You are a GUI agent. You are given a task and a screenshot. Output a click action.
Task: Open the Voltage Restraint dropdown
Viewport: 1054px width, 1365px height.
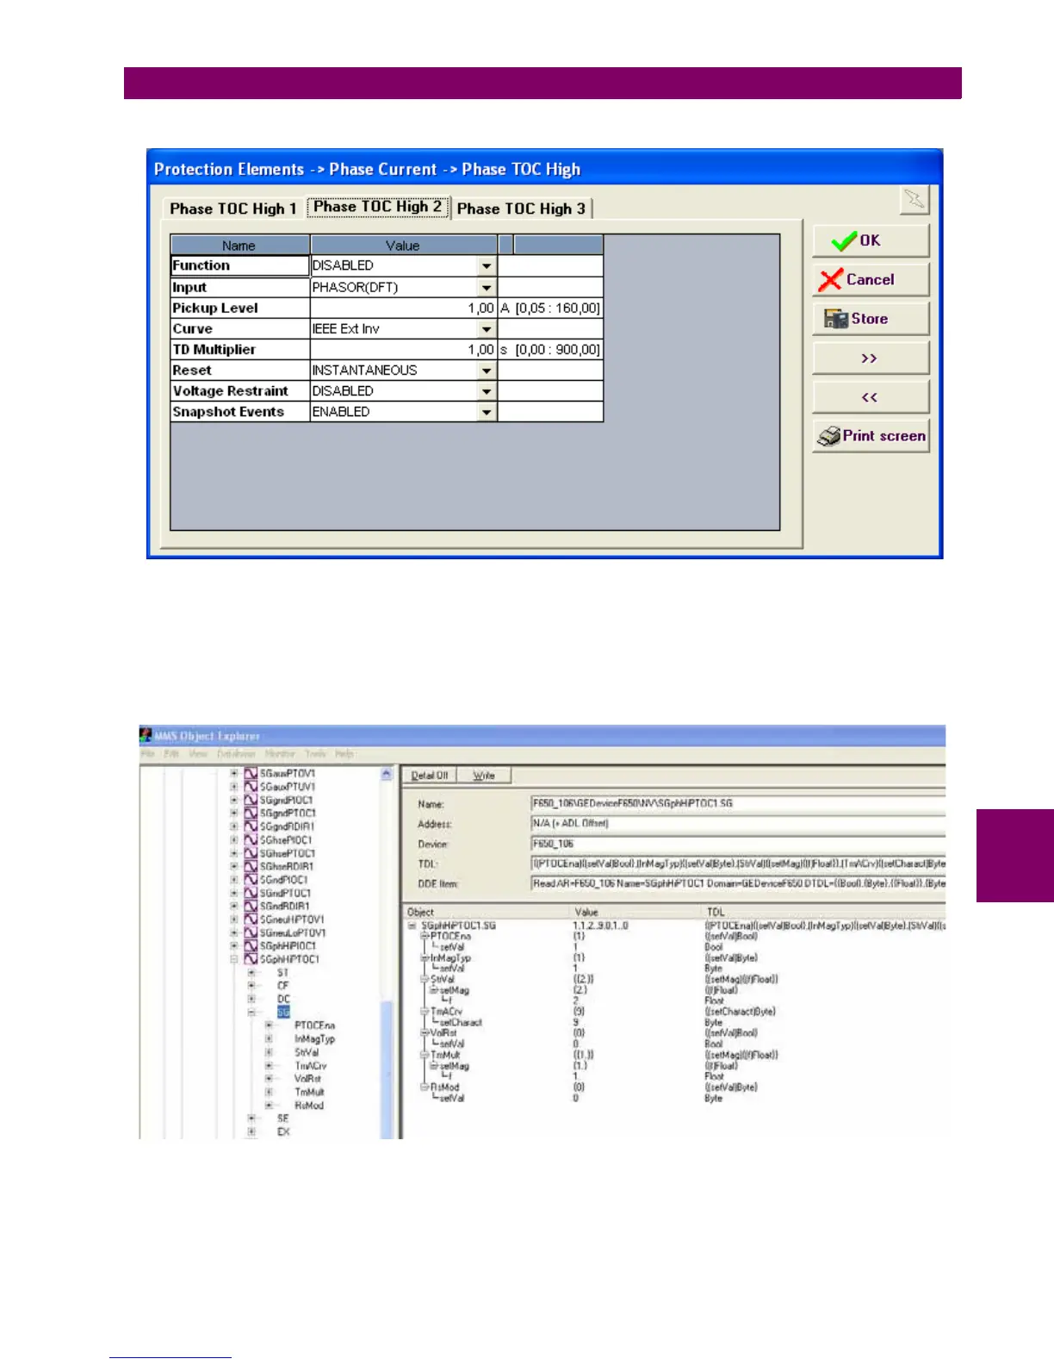click(x=487, y=391)
